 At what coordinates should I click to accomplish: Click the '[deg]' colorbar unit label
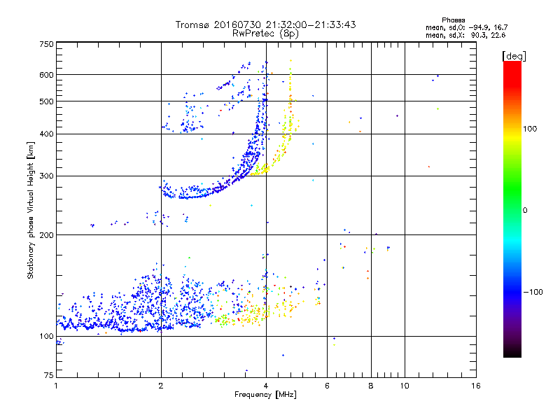[x=514, y=56]
